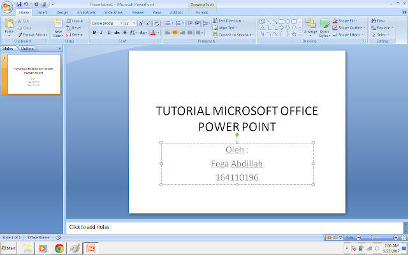Viewport: 408px width, 255px height.
Task: Click the Reset slide button
Action: pos(74,28)
